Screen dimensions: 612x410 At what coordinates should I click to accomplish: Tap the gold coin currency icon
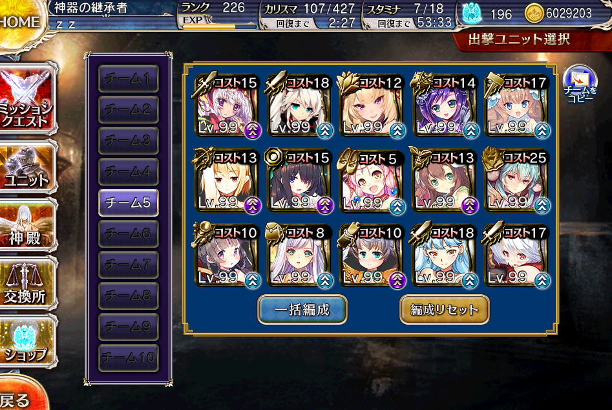(534, 14)
